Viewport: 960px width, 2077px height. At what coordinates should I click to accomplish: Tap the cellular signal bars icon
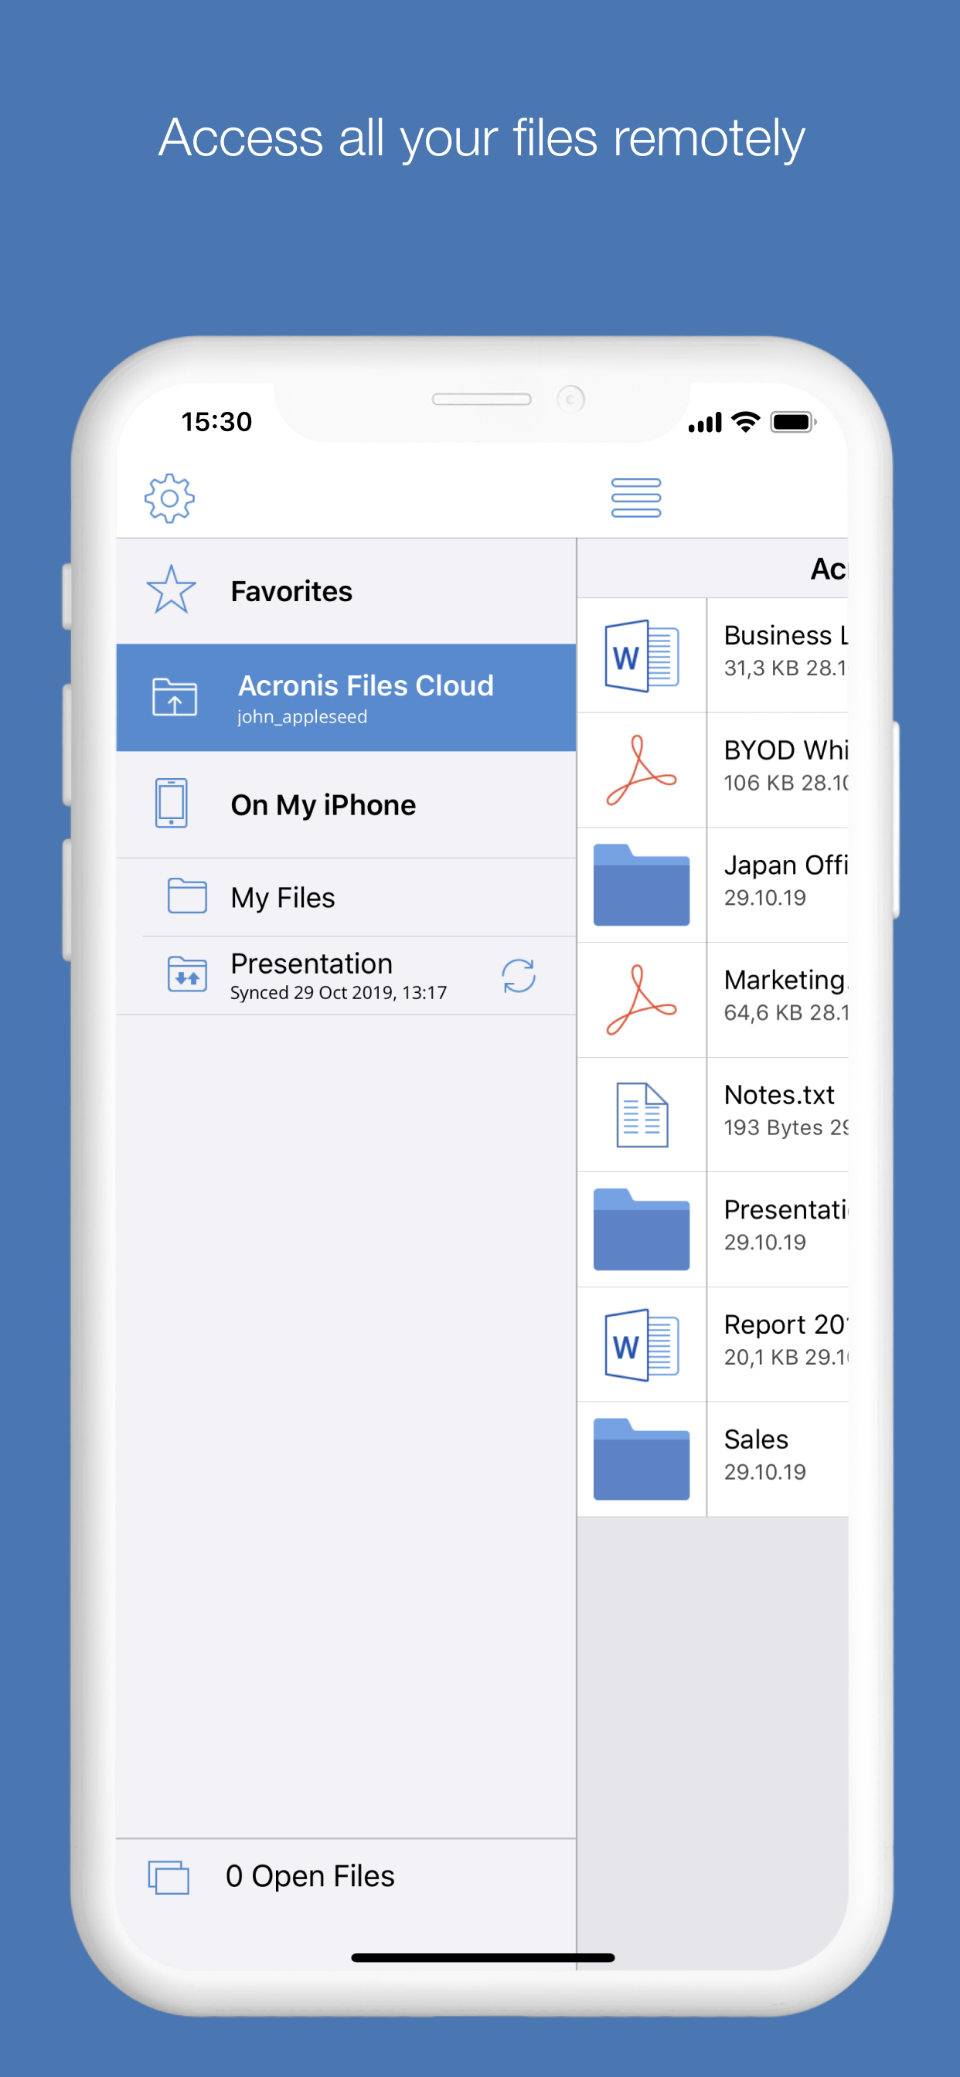click(704, 423)
